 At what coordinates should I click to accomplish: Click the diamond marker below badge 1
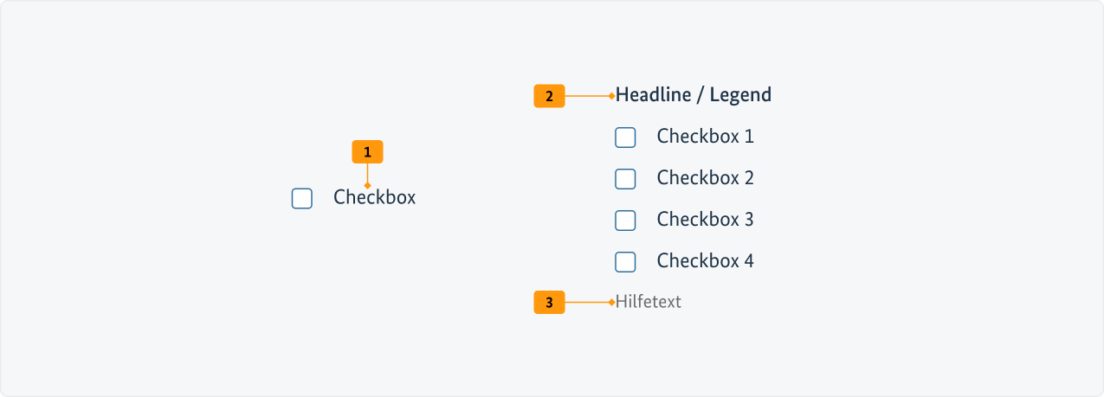[x=367, y=185]
